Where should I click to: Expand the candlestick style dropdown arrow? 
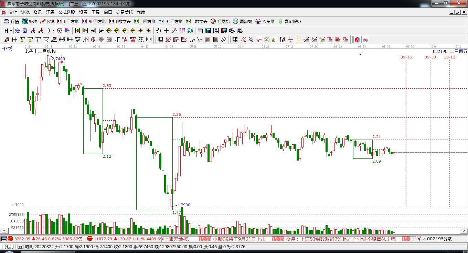coord(53,31)
